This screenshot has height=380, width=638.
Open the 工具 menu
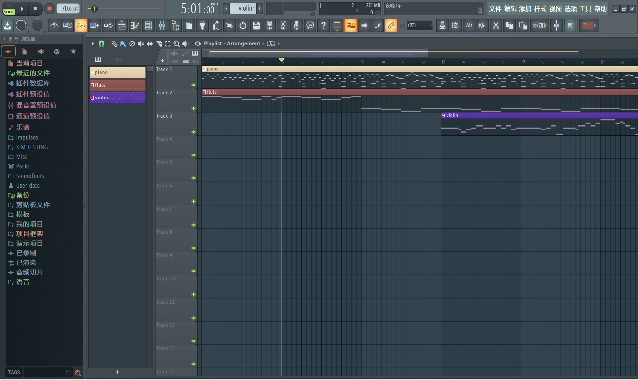pyautogui.click(x=585, y=9)
